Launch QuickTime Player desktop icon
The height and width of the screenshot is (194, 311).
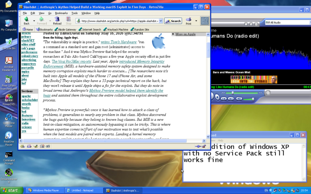[9, 120]
